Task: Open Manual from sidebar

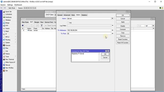Action: coord(8,65)
